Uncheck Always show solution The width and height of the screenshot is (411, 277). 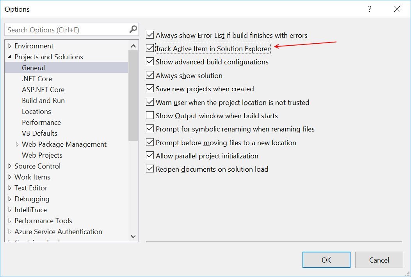pos(150,75)
